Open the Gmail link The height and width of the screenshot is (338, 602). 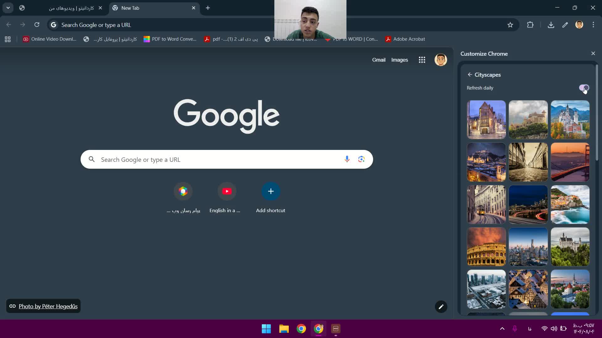click(x=378, y=60)
